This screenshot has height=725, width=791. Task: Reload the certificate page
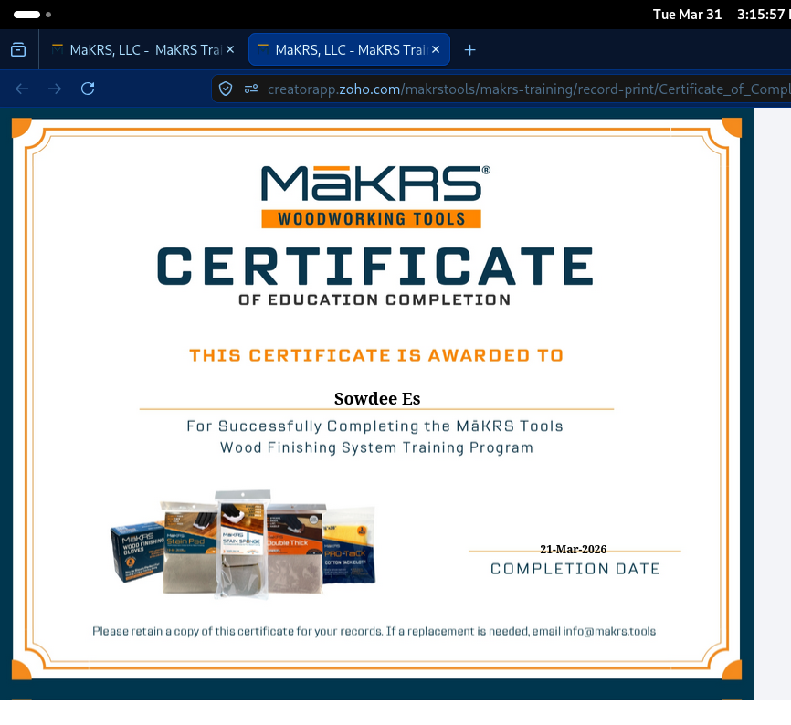[88, 89]
